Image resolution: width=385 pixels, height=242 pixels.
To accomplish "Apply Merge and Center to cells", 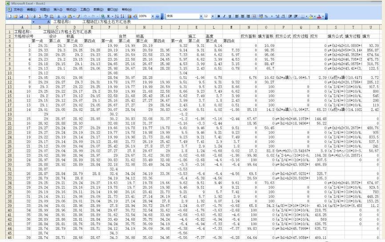I will tap(254, 16).
